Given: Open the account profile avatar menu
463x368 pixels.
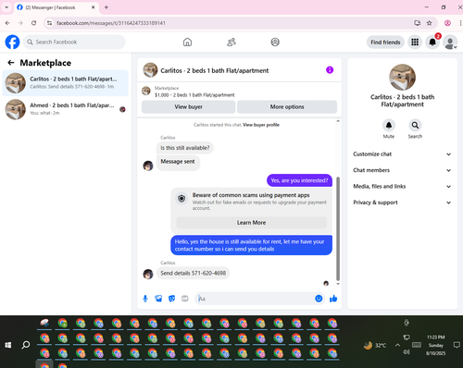Looking at the screenshot, I should (x=450, y=42).
